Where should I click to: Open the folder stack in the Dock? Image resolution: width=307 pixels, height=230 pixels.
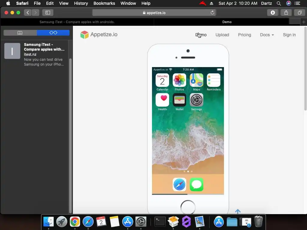[x=232, y=222]
